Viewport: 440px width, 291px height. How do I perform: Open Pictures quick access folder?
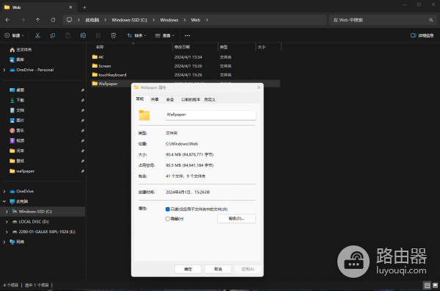(17, 121)
